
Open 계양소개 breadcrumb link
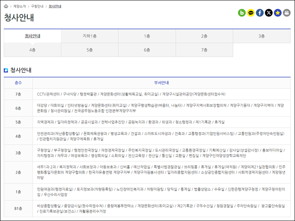(19, 6)
